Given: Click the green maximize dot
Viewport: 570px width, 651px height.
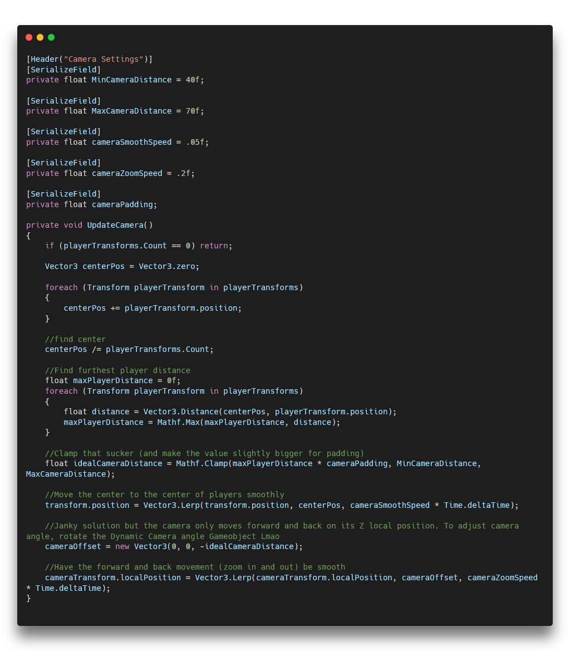Looking at the screenshot, I should (x=51, y=37).
